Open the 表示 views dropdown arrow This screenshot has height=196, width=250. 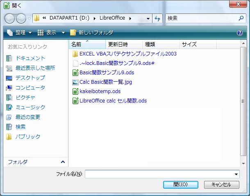click(x=63, y=33)
